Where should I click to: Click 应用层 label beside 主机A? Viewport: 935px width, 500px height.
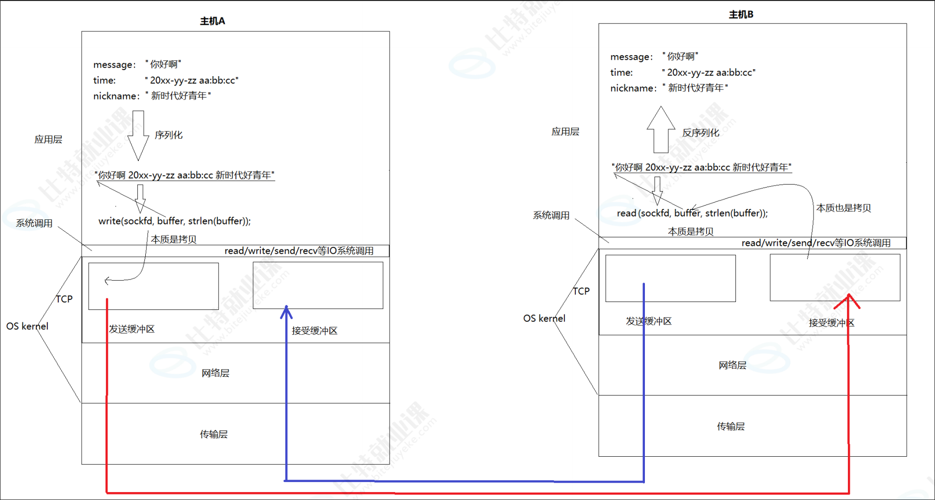(48, 139)
